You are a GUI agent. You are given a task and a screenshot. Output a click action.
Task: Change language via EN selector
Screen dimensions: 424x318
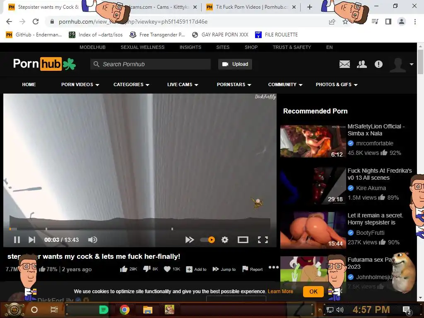(x=329, y=47)
